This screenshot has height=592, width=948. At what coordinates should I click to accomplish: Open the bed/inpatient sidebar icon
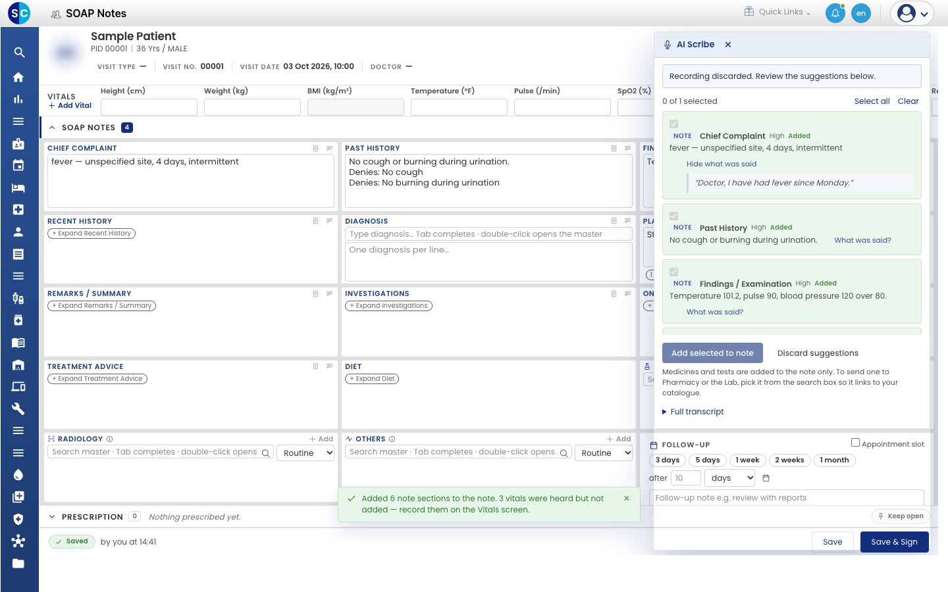point(18,187)
